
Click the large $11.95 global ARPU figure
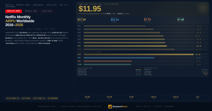tap(90, 9)
